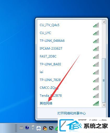This screenshot has height=133, width=110.
Task: Open 打开网络和共享中心 link
Action: click(x=72, y=113)
